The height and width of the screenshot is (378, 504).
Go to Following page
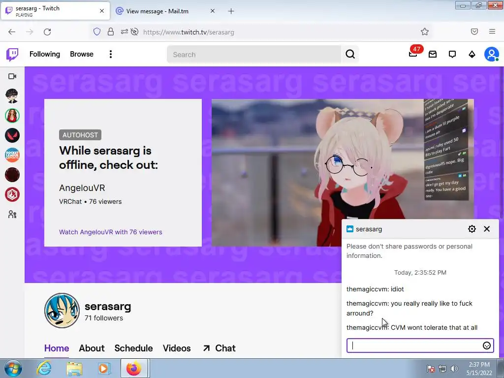[x=45, y=54]
